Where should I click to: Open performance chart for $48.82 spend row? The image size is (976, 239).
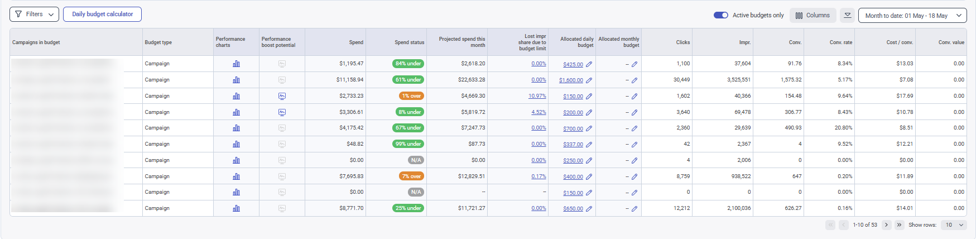click(236, 144)
